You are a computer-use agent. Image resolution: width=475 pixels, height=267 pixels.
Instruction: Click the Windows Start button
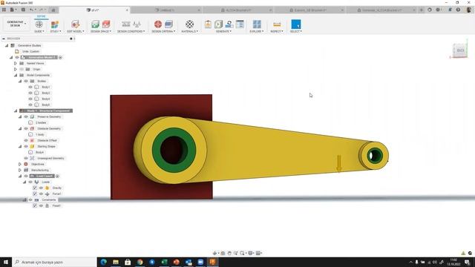click(x=6, y=262)
